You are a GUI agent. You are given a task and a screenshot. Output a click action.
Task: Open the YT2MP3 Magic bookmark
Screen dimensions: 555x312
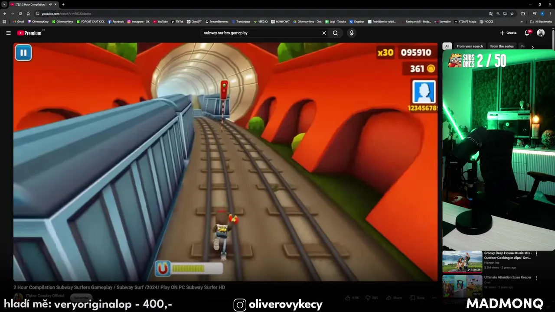pyautogui.click(x=465, y=22)
